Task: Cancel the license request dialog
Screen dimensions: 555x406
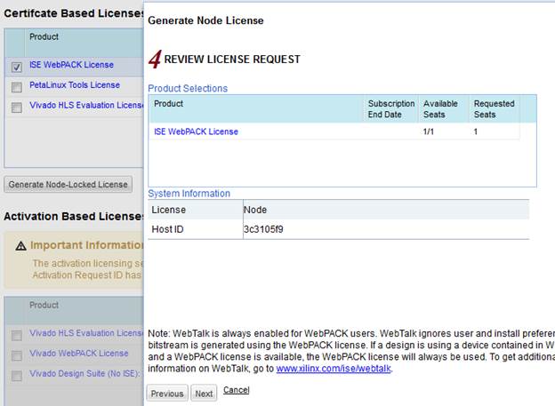Action: tap(237, 390)
